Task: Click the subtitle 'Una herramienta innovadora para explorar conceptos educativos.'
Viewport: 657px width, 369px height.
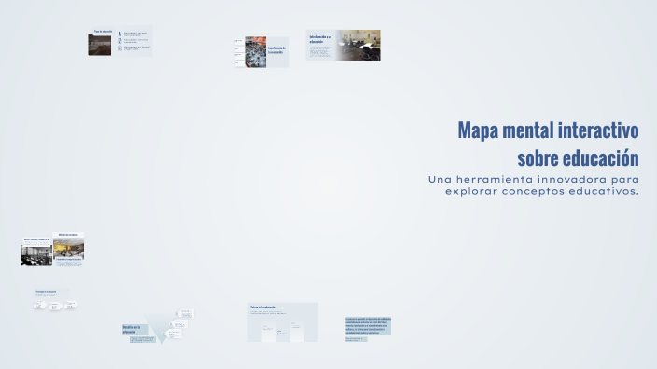Action: (534, 185)
